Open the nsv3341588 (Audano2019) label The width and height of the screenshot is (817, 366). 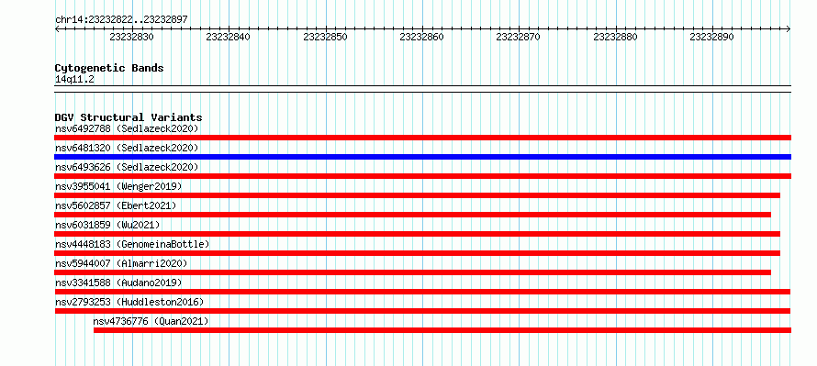point(118,283)
